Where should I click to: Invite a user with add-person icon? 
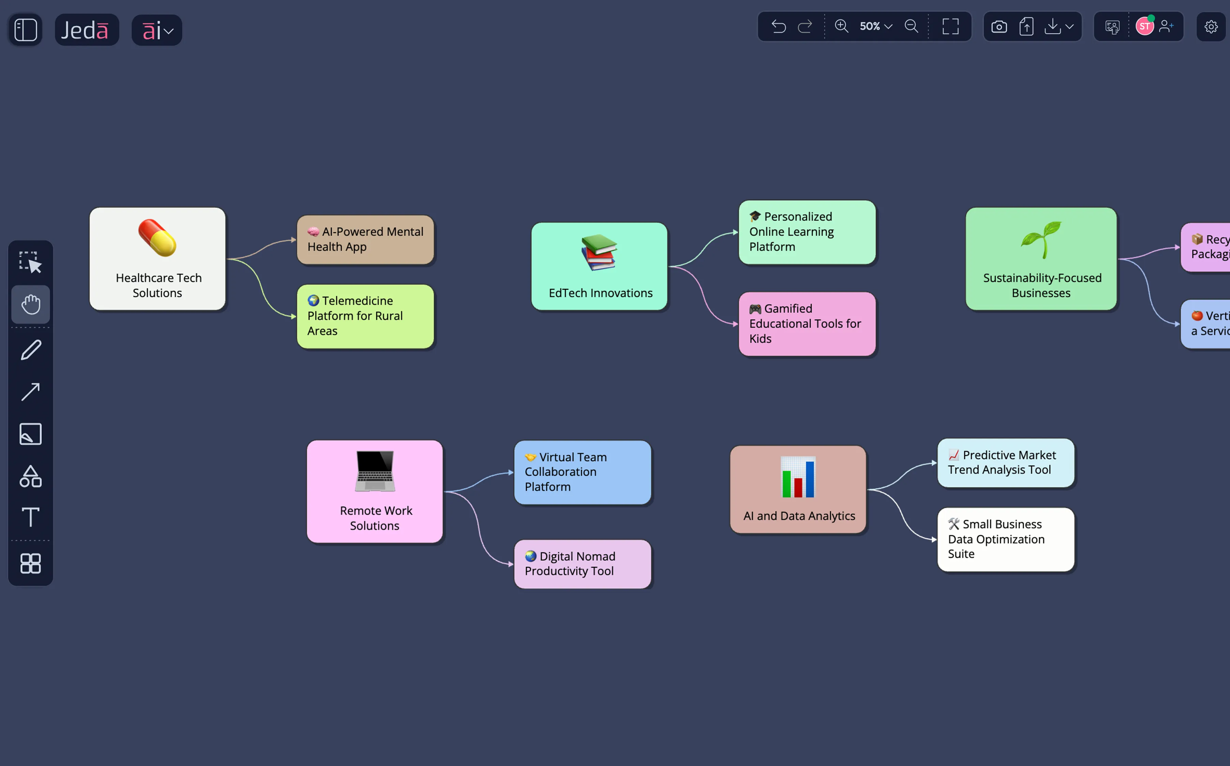click(x=1166, y=26)
